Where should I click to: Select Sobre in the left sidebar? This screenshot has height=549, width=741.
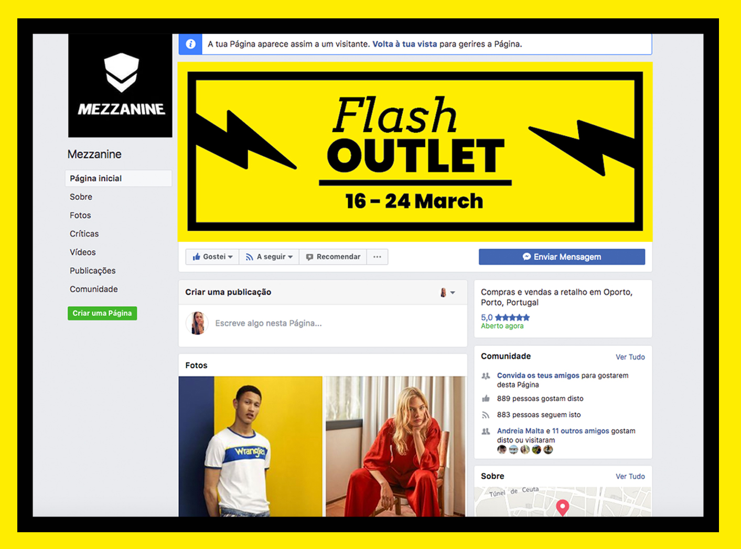click(x=81, y=197)
